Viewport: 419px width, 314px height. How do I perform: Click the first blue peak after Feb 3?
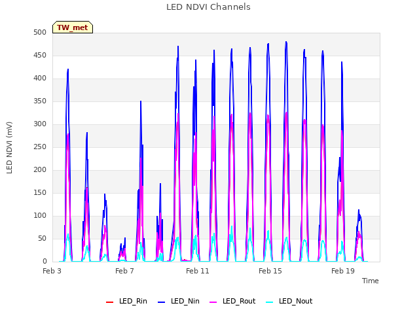[68, 69]
